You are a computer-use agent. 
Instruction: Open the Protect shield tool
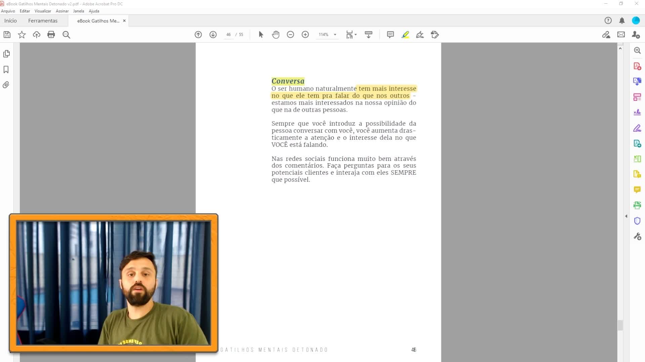[x=637, y=221]
